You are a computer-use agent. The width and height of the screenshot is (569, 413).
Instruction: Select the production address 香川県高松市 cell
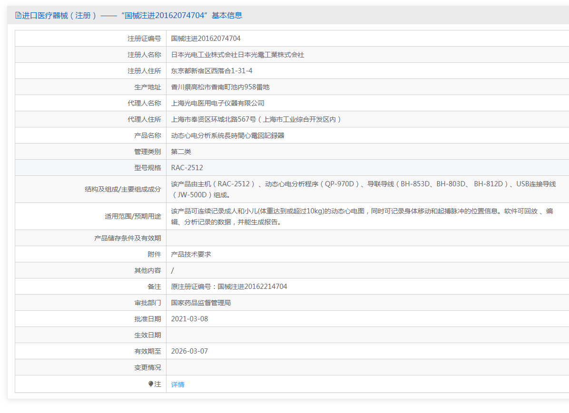pyautogui.click(x=220, y=87)
